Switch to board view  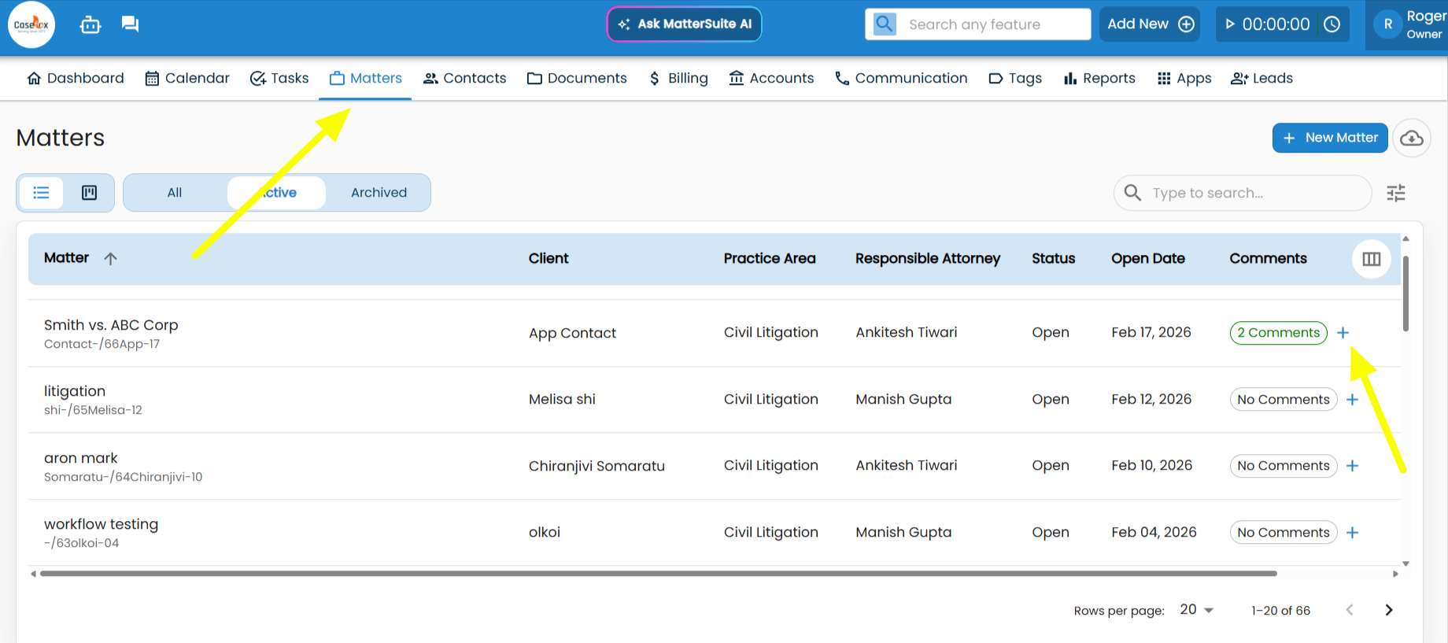[x=90, y=193]
